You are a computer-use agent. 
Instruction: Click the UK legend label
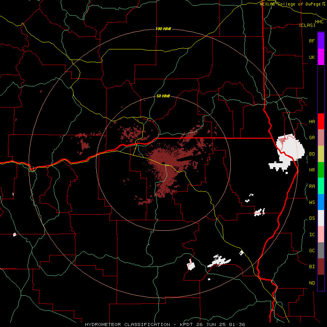(312, 57)
